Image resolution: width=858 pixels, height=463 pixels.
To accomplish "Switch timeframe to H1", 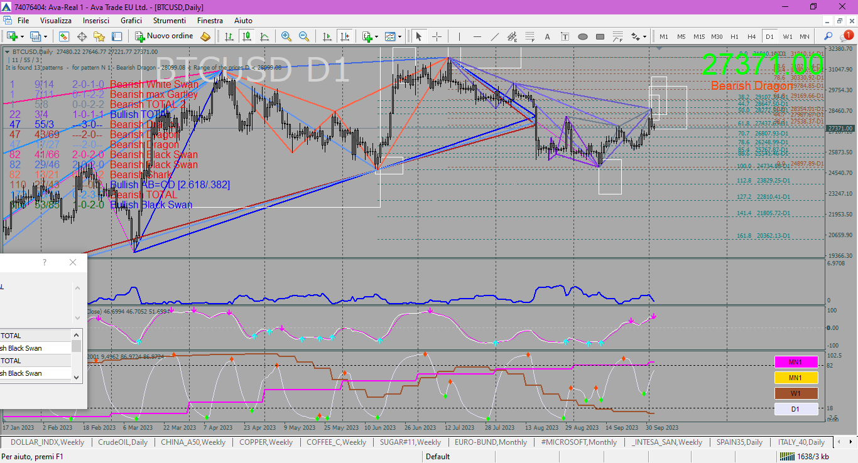I will [x=734, y=36].
